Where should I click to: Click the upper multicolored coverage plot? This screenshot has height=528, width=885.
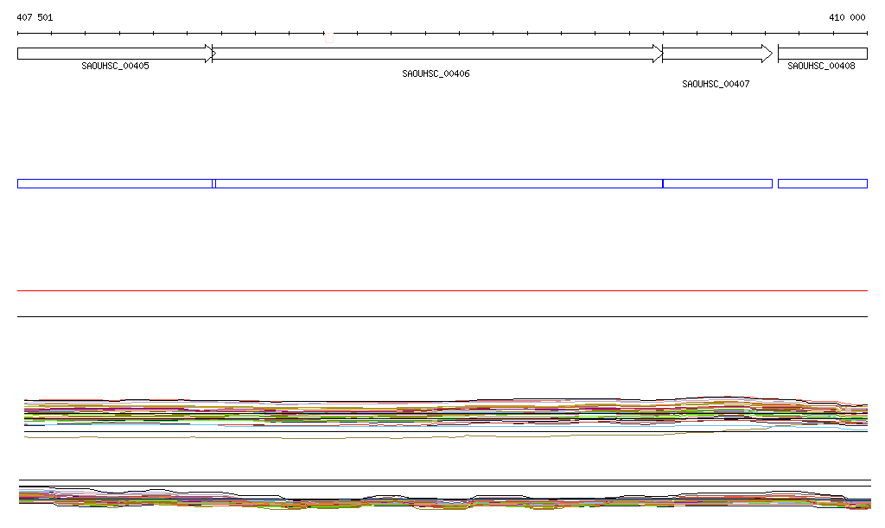442,413
